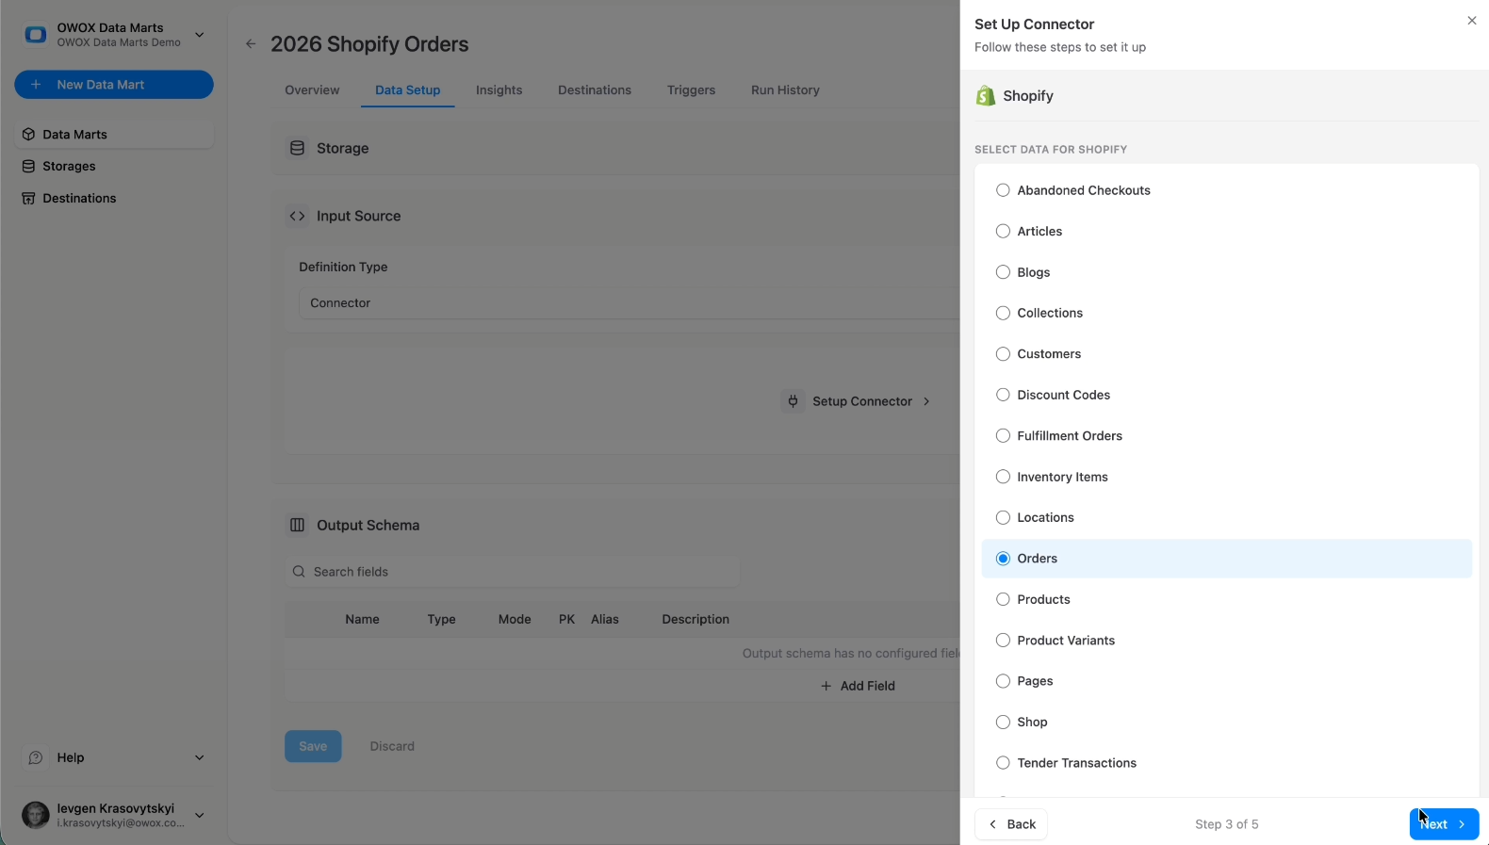
Task: Click the Data Marts cube icon
Action: (28, 135)
